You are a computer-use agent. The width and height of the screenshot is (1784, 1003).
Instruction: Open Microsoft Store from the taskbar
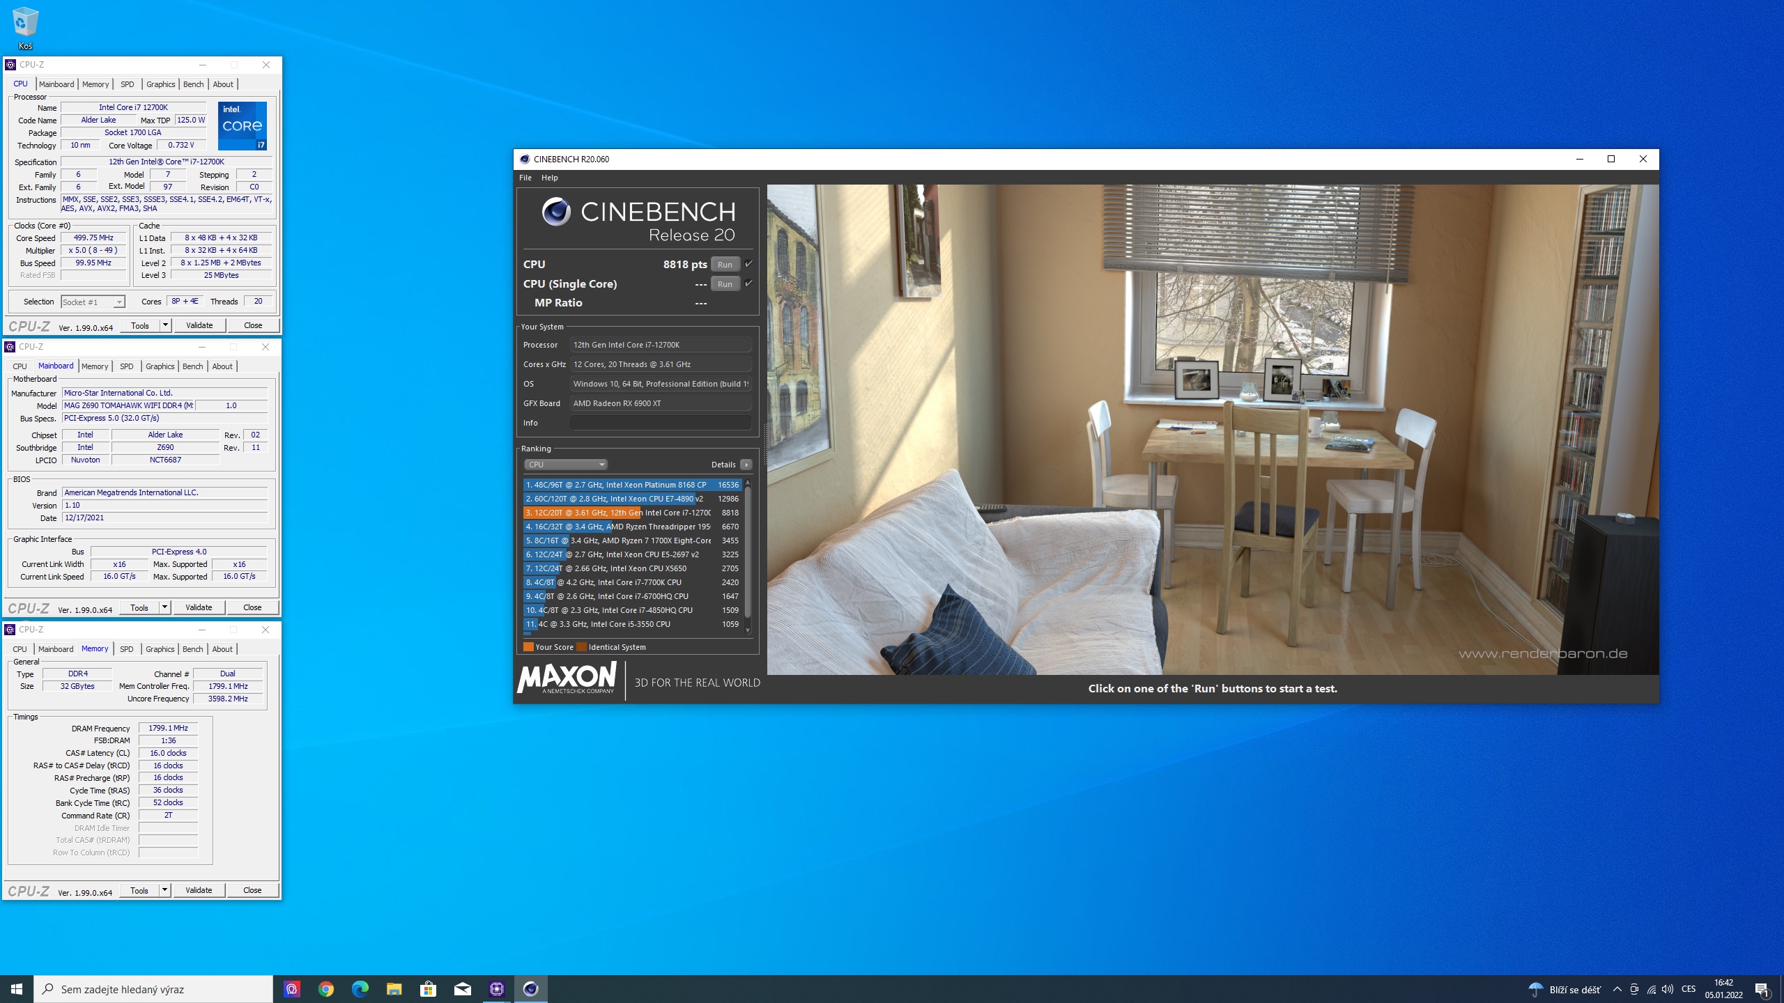point(429,988)
